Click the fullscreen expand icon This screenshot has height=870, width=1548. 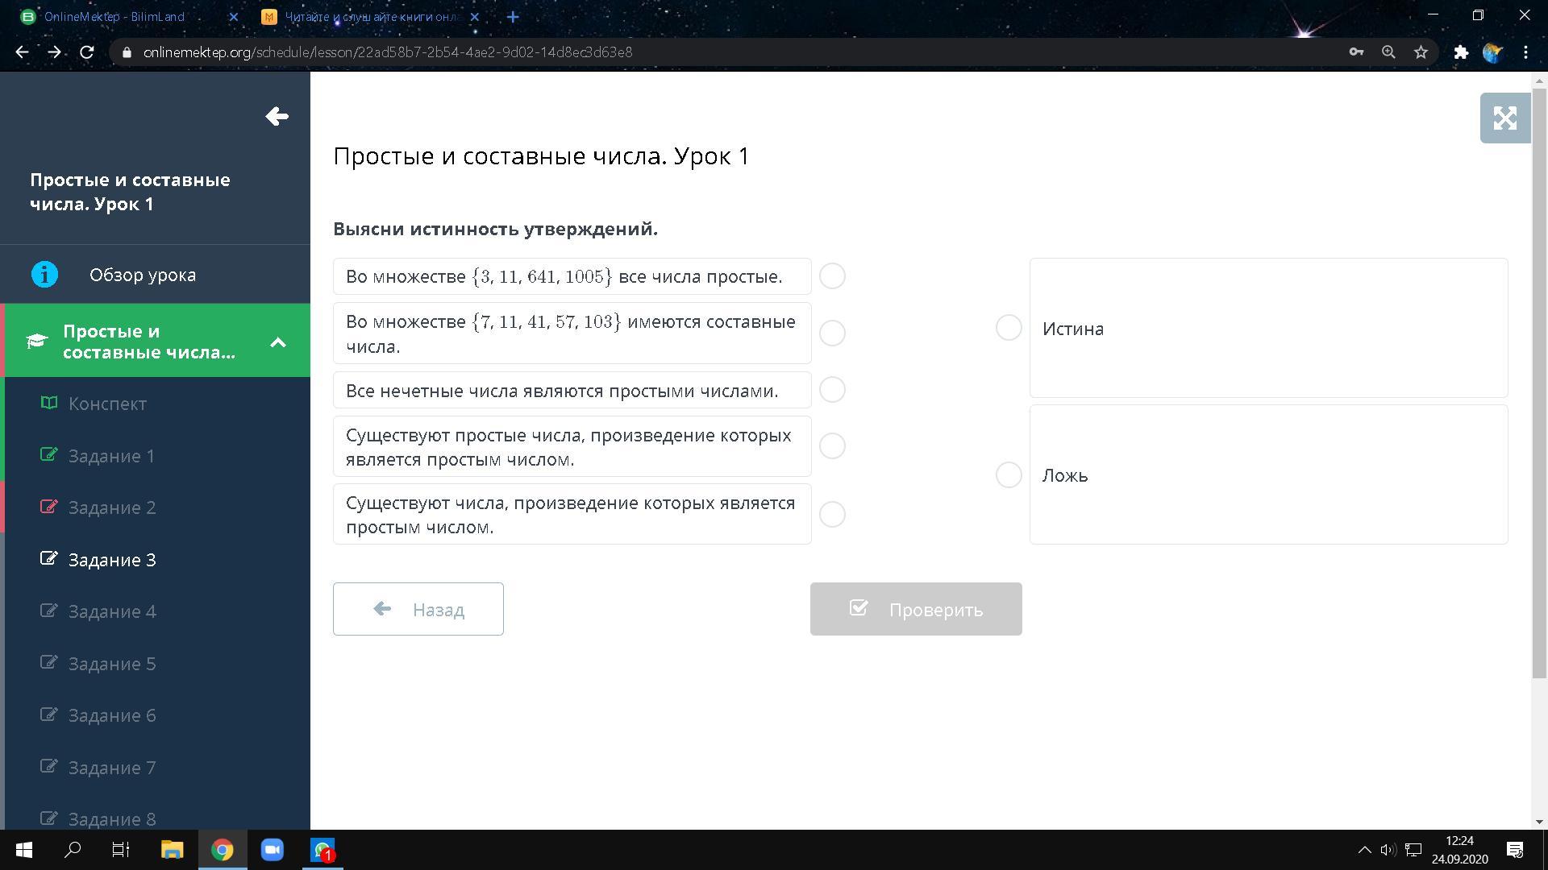pyautogui.click(x=1504, y=118)
